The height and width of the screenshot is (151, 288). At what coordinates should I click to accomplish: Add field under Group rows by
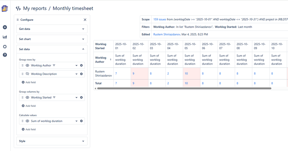click(x=29, y=82)
